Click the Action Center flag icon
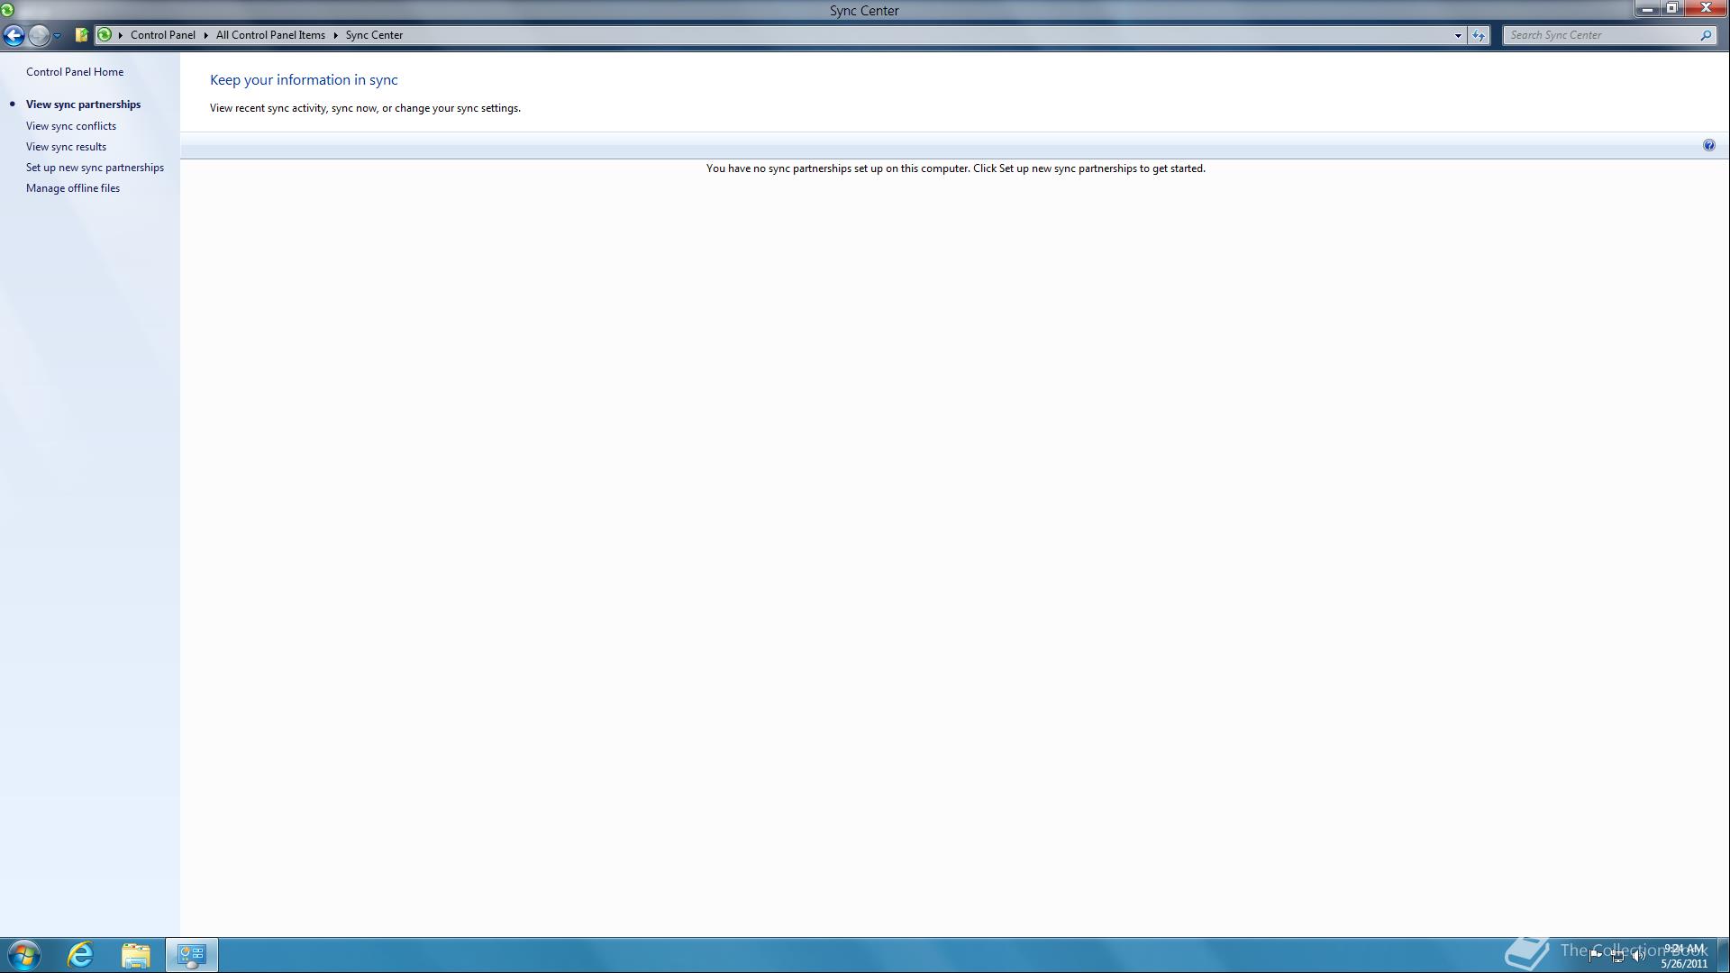The height and width of the screenshot is (973, 1730). [1595, 955]
